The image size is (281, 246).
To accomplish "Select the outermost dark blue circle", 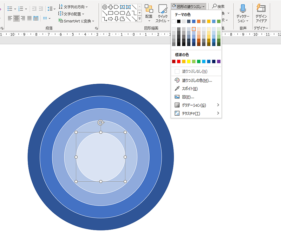I will pos(34,157).
